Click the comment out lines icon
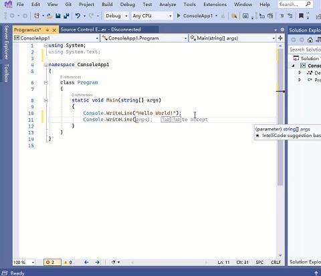 (282, 16)
